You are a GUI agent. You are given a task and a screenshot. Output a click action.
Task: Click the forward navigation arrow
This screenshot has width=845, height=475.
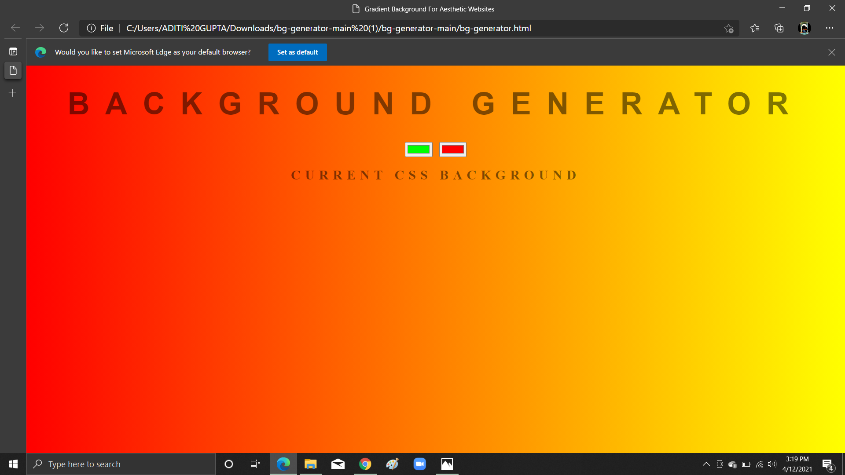[x=40, y=28]
